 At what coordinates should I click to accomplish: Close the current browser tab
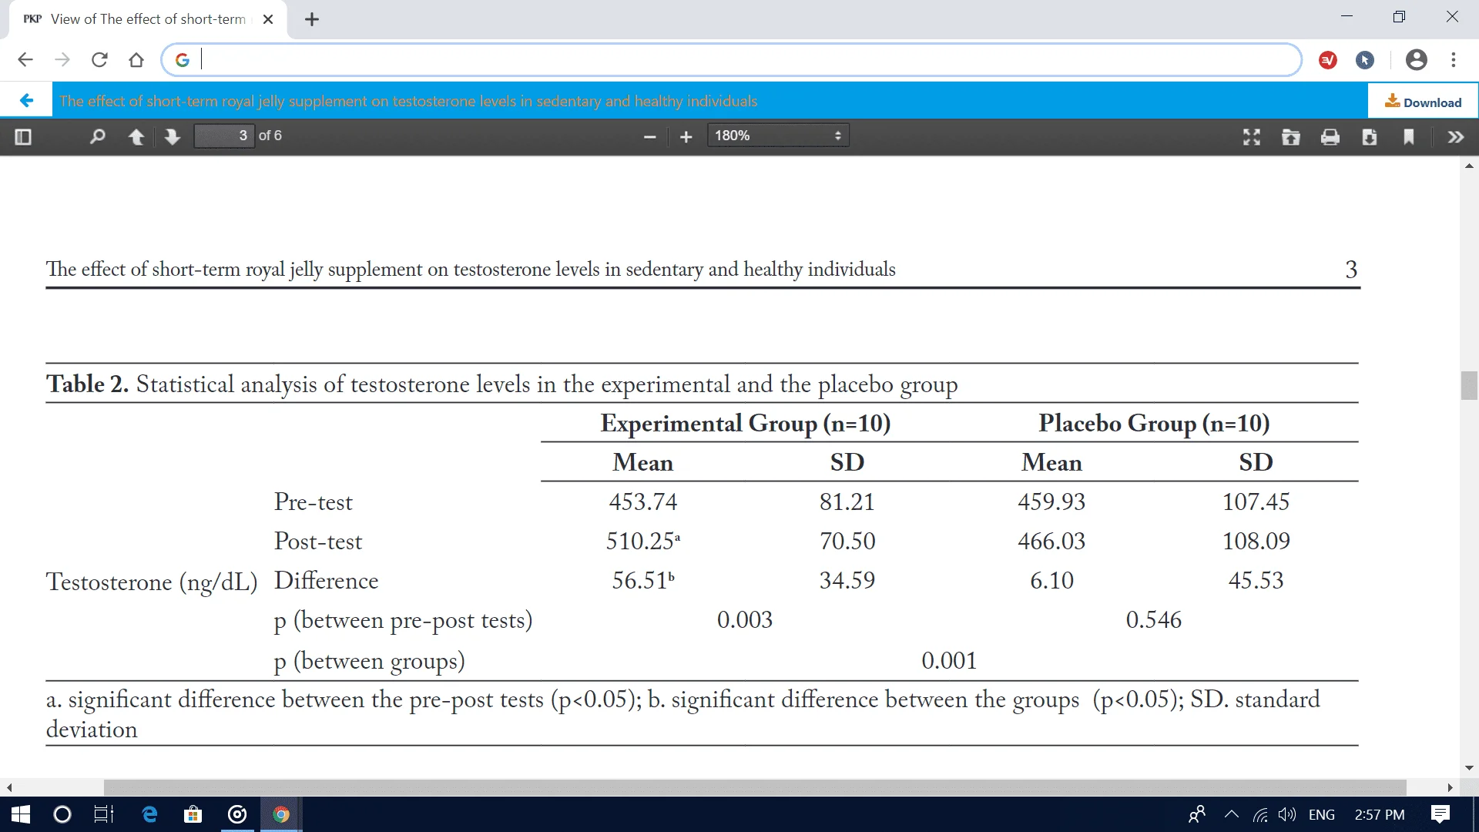point(268,19)
